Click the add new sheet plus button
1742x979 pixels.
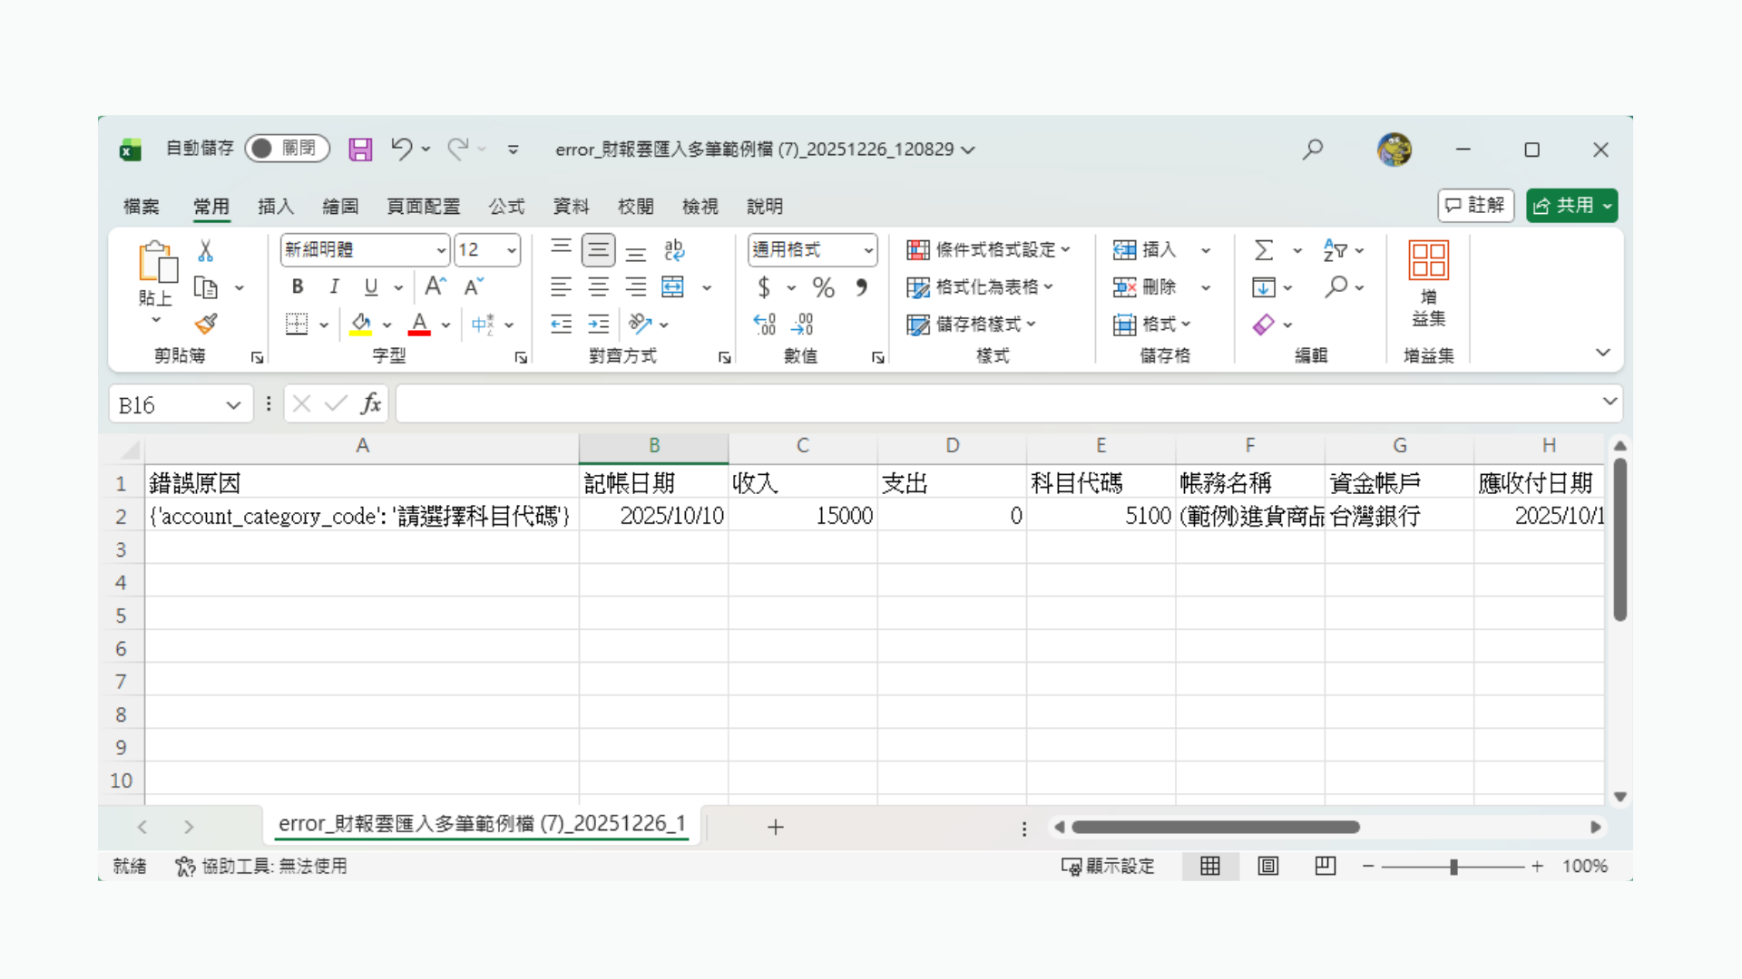coord(775,827)
